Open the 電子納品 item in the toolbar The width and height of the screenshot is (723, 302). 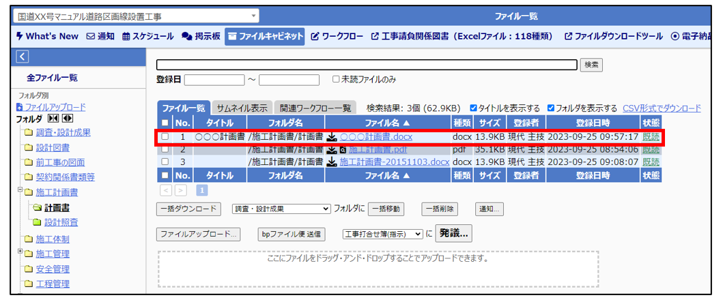pos(696,36)
